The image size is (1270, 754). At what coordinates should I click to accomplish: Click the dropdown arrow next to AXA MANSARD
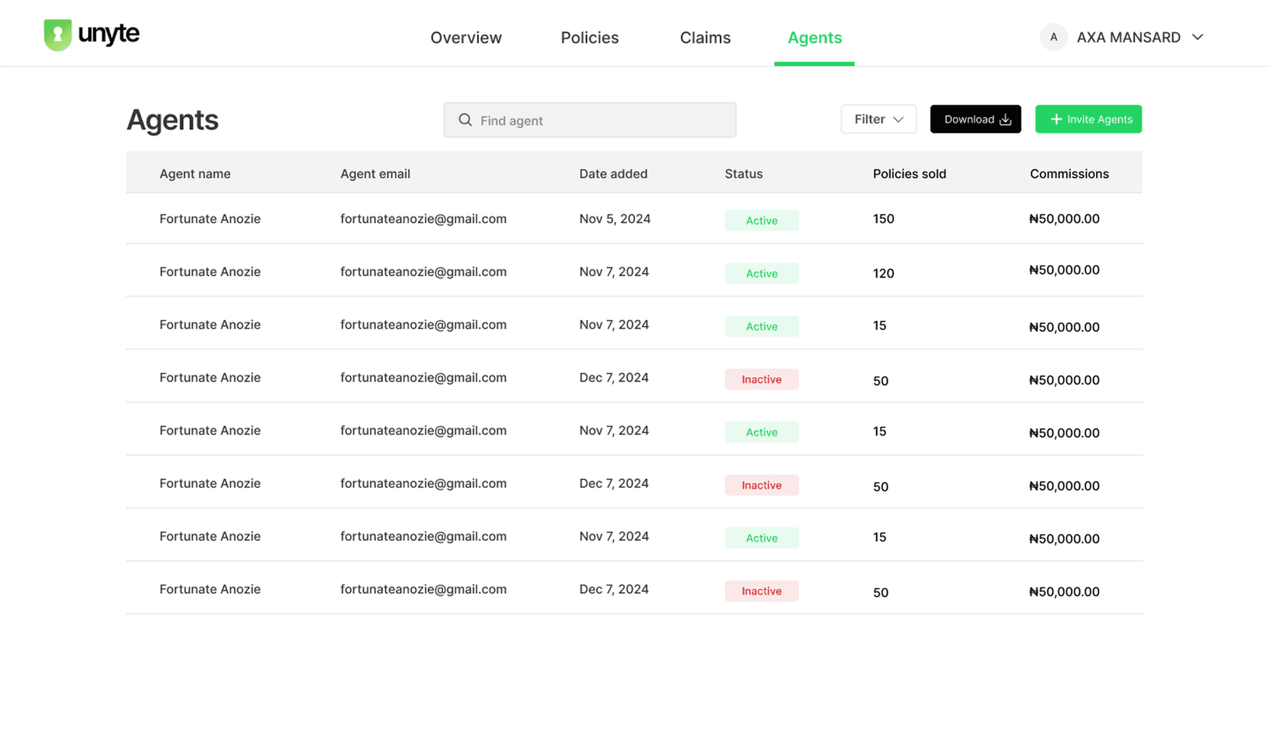point(1199,37)
